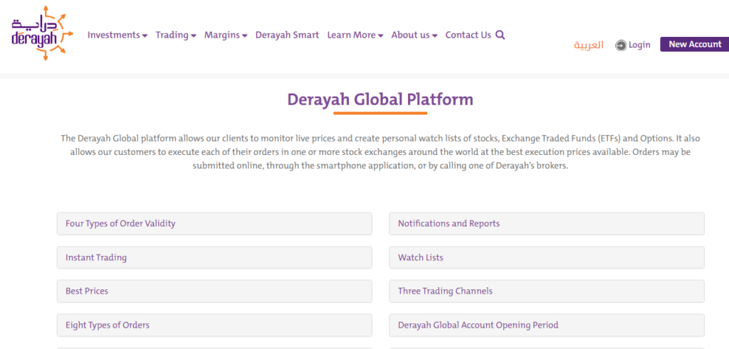The width and height of the screenshot is (729, 349).
Task: Expand the Watch Lists section
Action: pyautogui.click(x=547, y=257)
